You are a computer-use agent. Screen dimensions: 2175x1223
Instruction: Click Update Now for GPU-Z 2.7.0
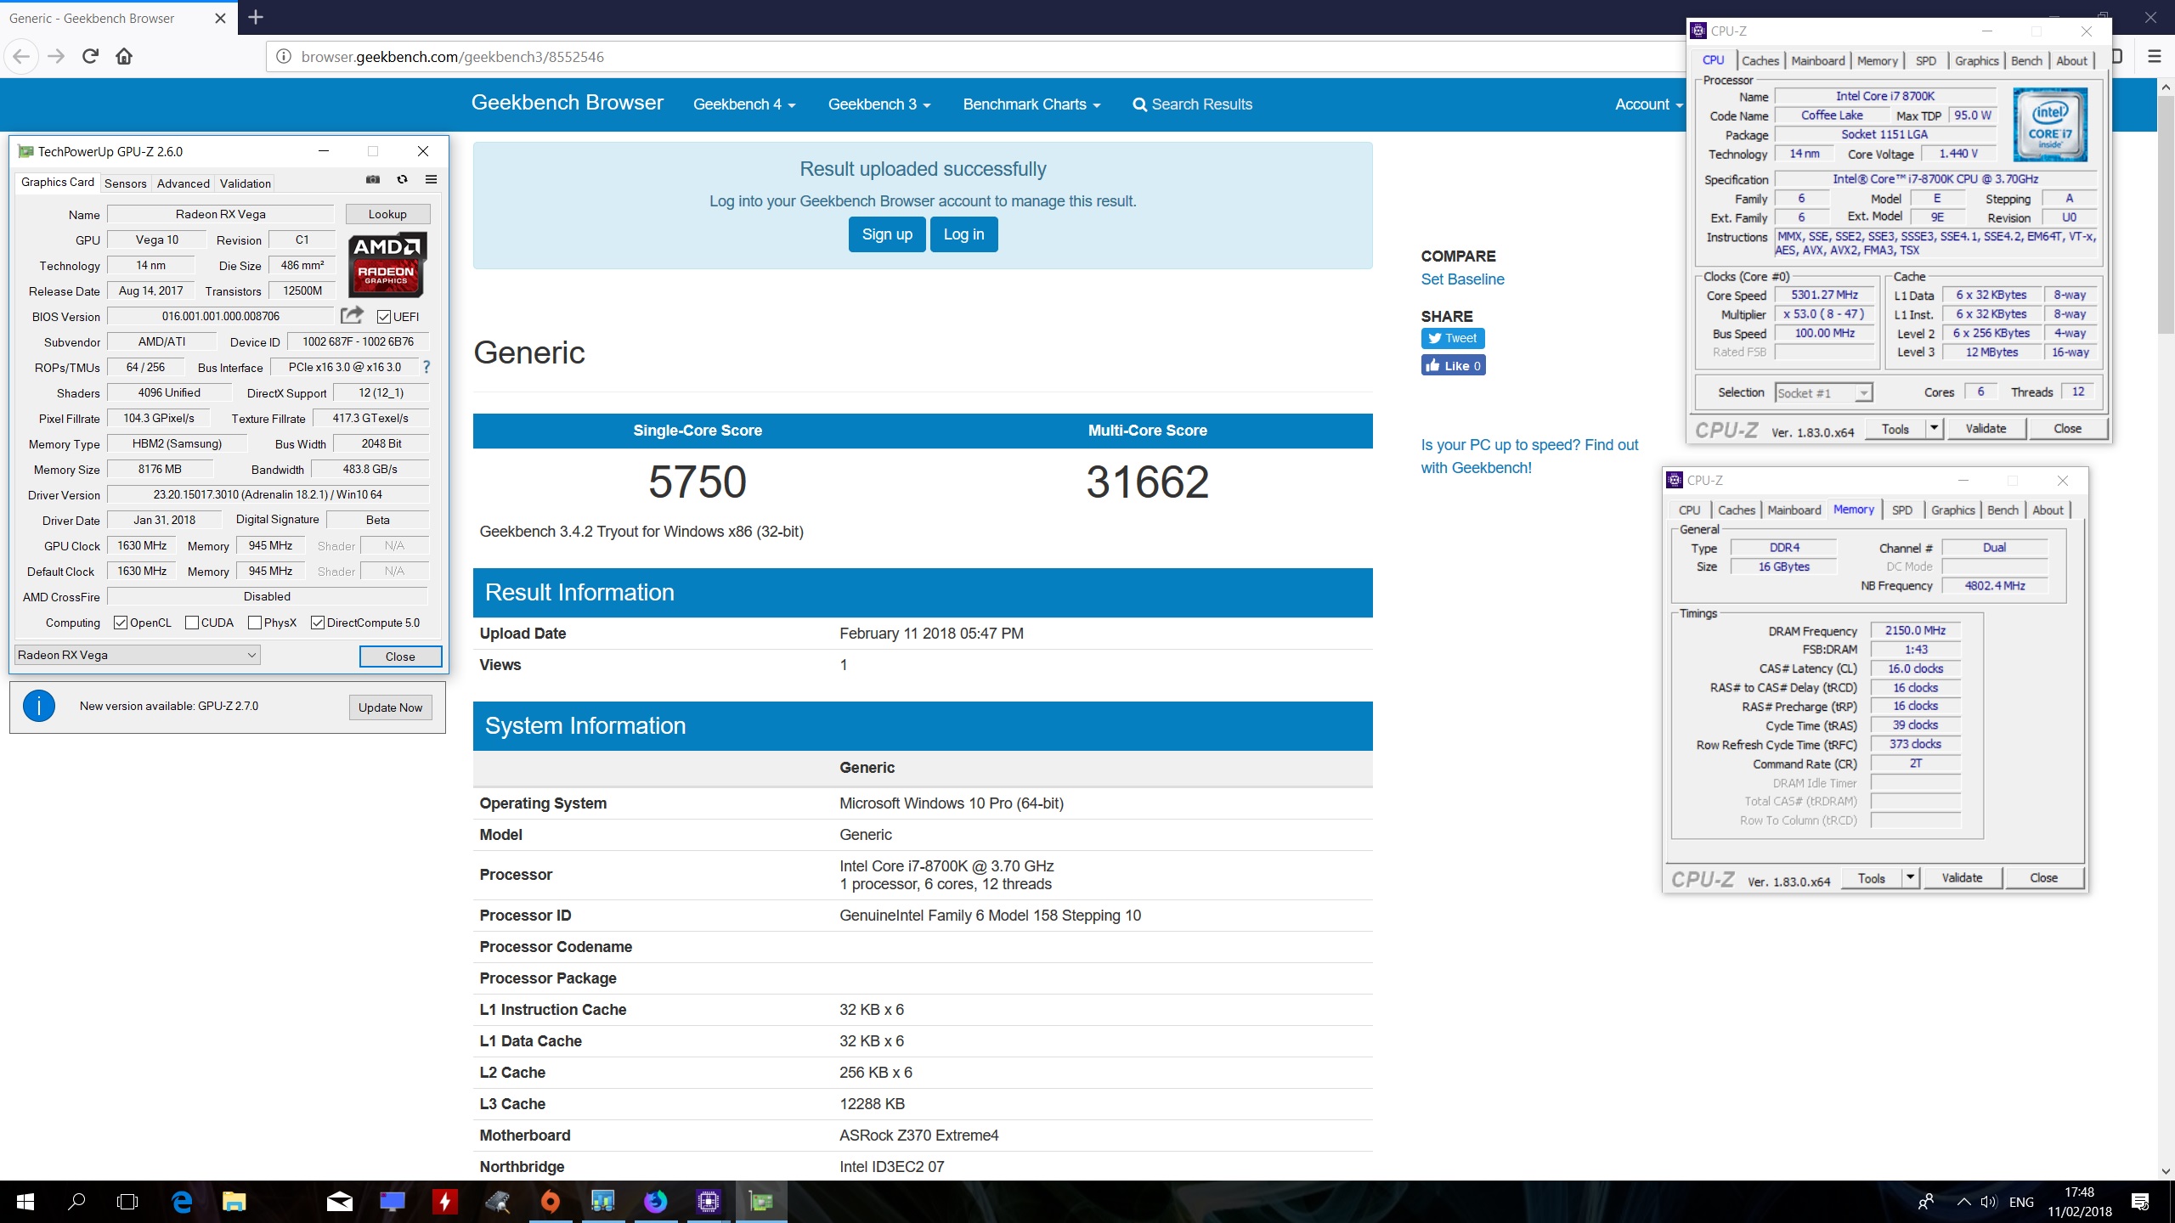[x=390, y=707]
